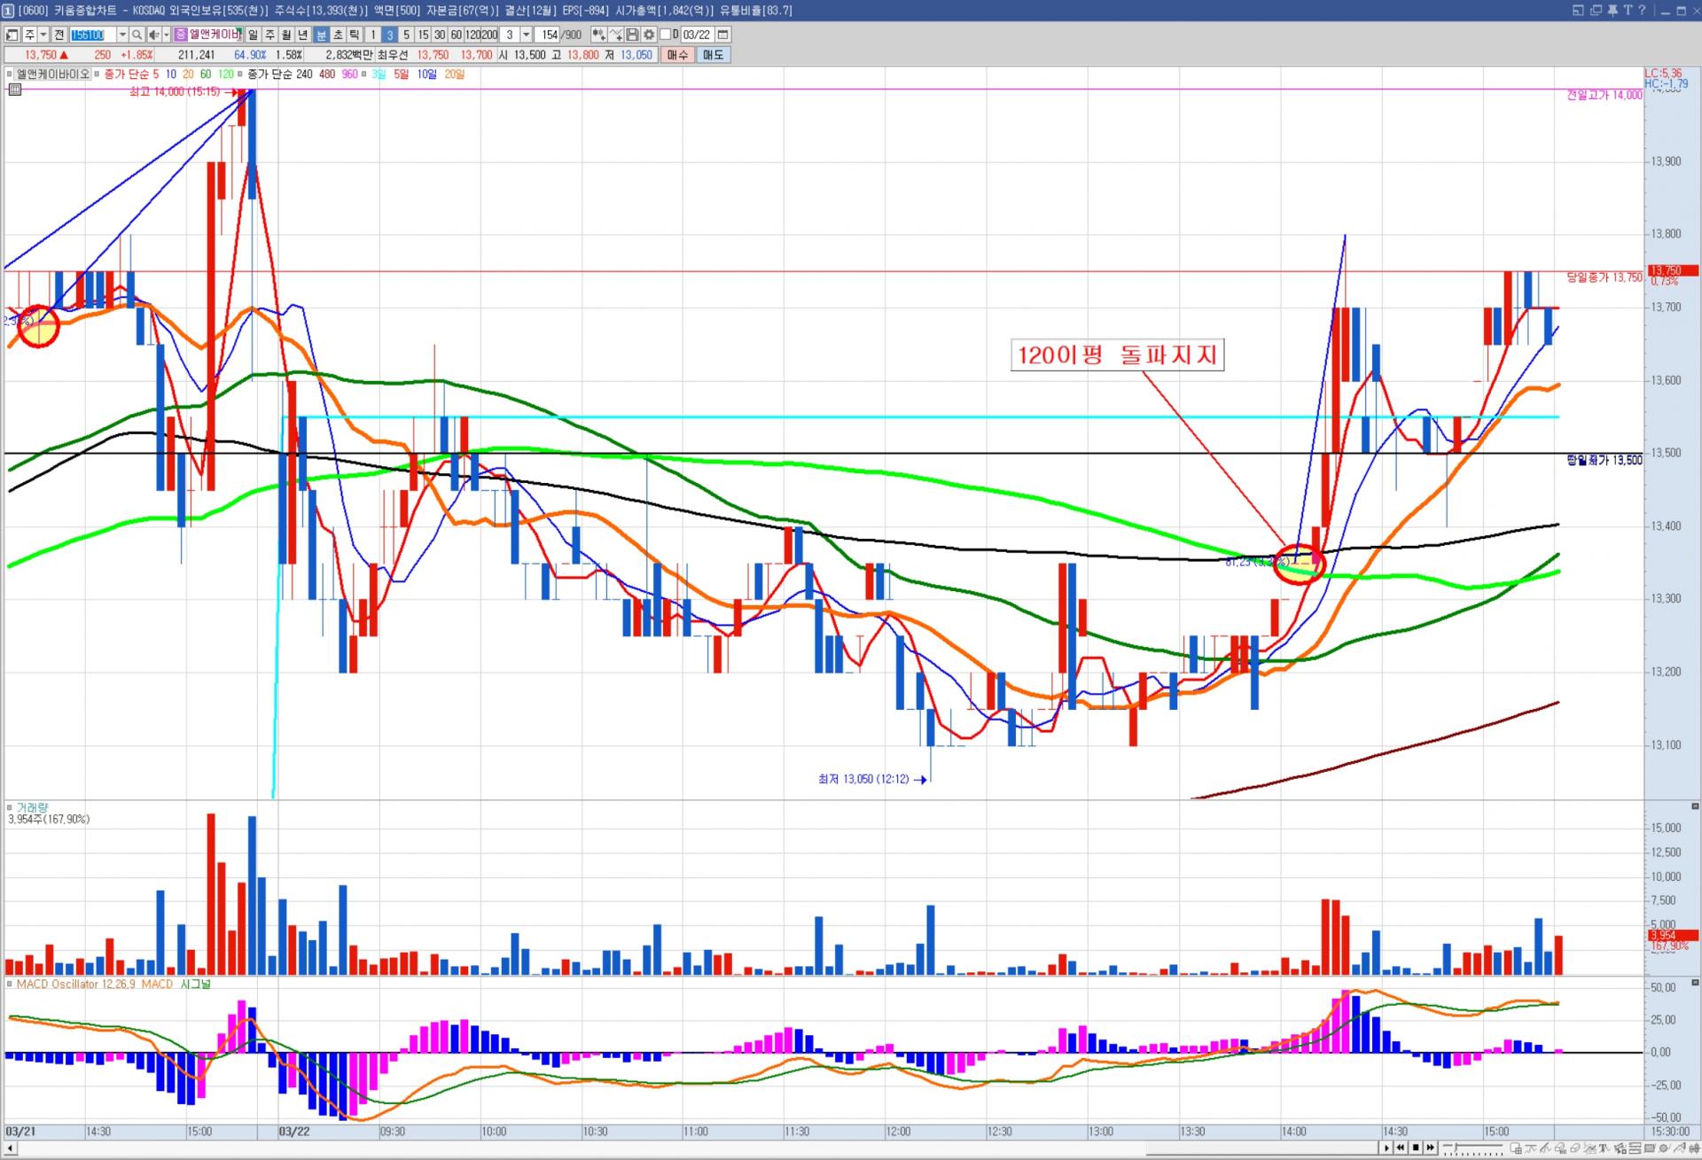Click the save chart floppy icon
This screenshot has height=1160, width=1702.
click(632, 35)
